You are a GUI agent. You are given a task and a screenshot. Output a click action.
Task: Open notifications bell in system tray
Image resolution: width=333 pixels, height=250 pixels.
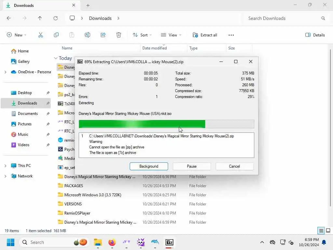(324, 242)
